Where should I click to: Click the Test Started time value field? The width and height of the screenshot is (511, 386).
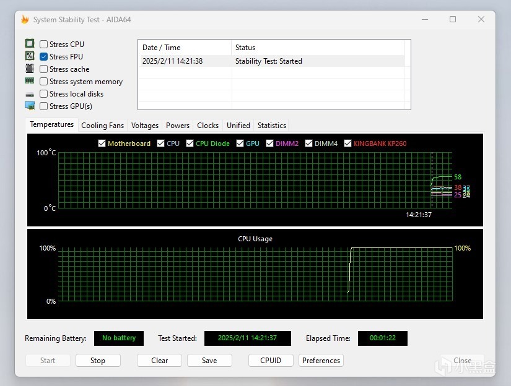(x=247, y=338)
